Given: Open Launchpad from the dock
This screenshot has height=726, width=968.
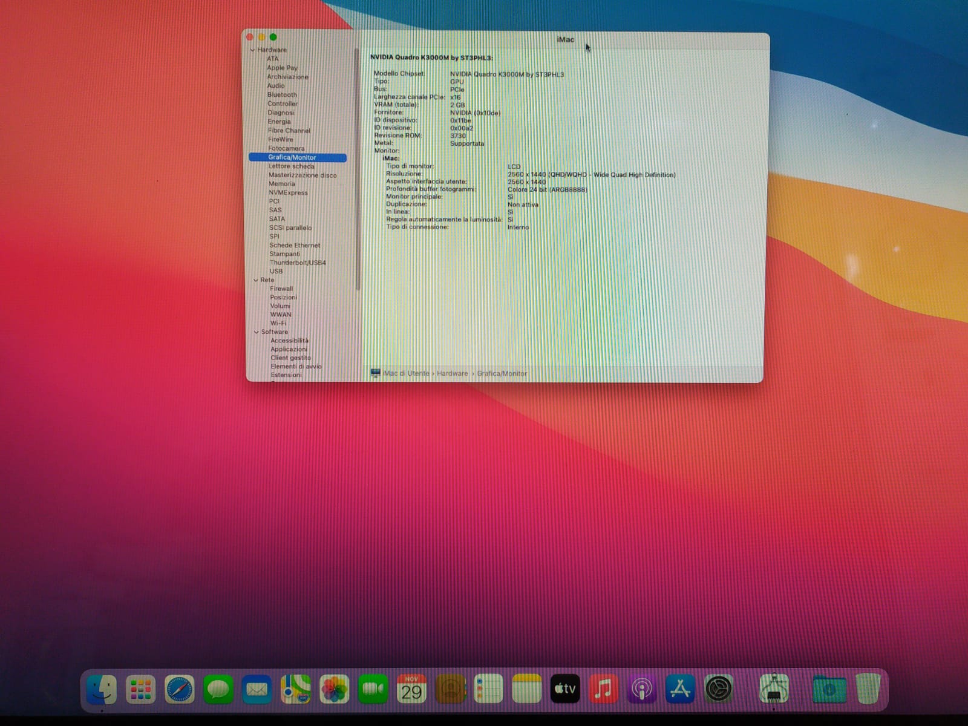Looking at the screenshot, I should pos(140,690).
